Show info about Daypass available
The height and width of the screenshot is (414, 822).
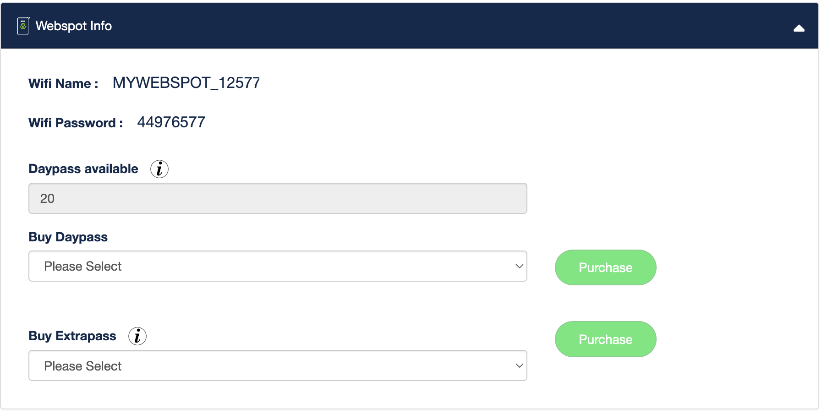coord(159,169)
